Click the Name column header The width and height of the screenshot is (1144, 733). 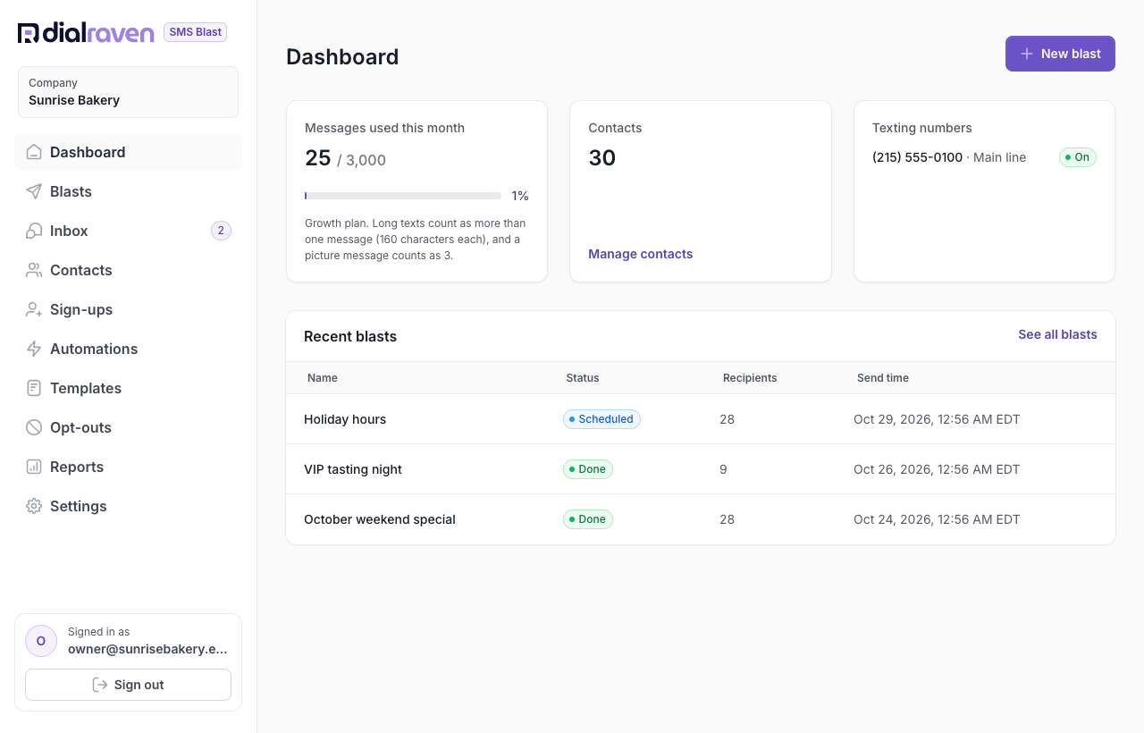click(323, 378)
